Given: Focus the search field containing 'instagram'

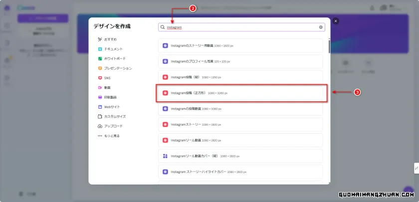Looking at the screenshot, I should pyautogui.click(x=241, y=27).
